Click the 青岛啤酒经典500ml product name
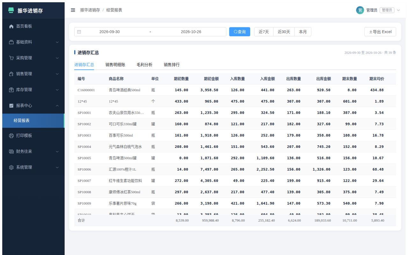Viewport: 408px width, 255px height. point(125,90)
